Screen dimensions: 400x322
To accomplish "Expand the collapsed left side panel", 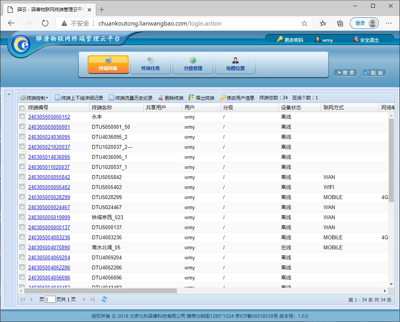I will 9,94.
